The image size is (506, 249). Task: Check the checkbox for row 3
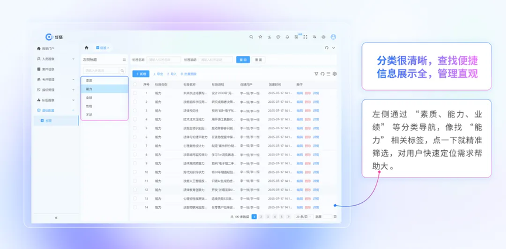click(135, 110)
